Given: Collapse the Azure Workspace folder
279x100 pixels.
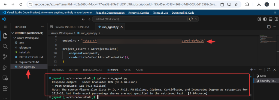Looking at the screenshot, I should coord(28,38).
